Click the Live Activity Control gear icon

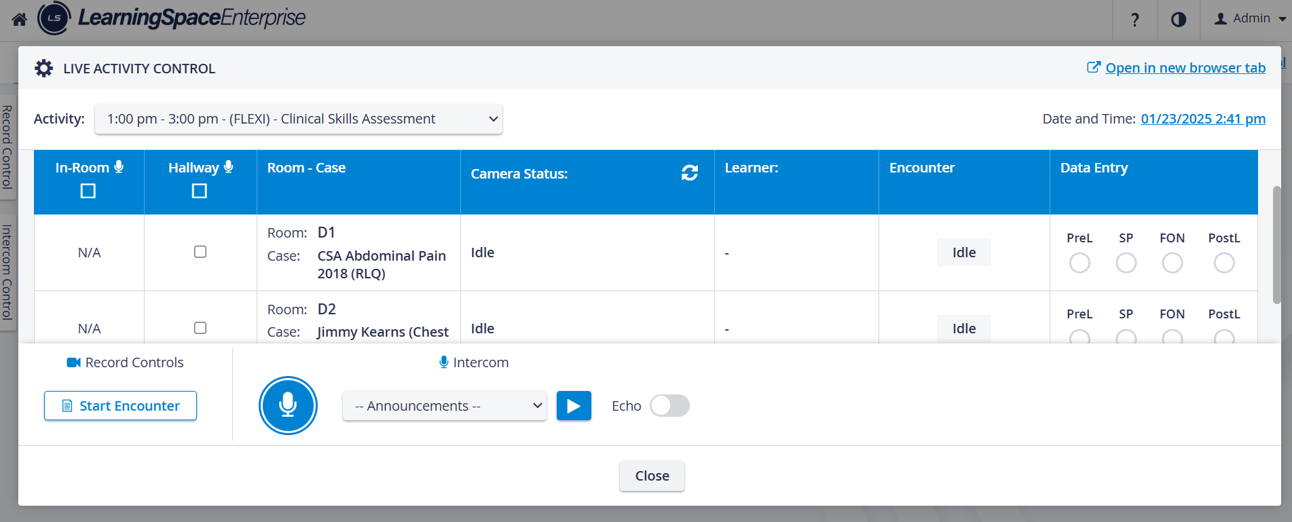(43, 68)
